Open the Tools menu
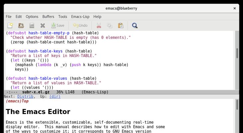 [63, 17]
